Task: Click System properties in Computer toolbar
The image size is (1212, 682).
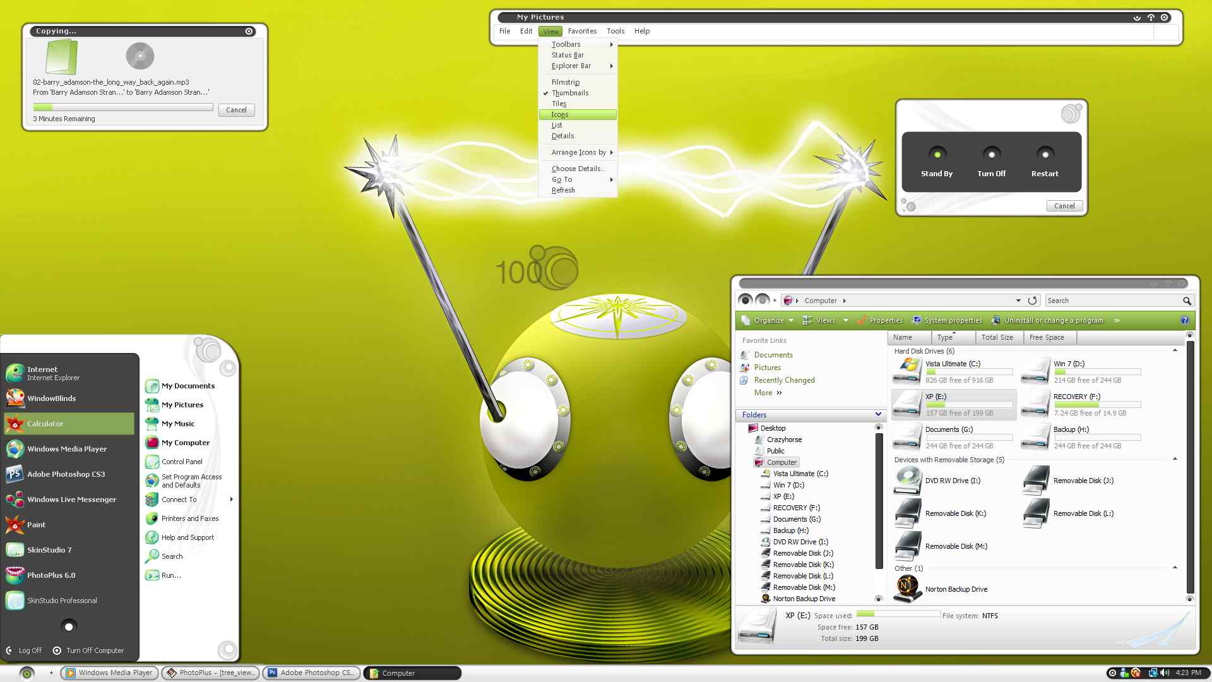Action: 947,320
